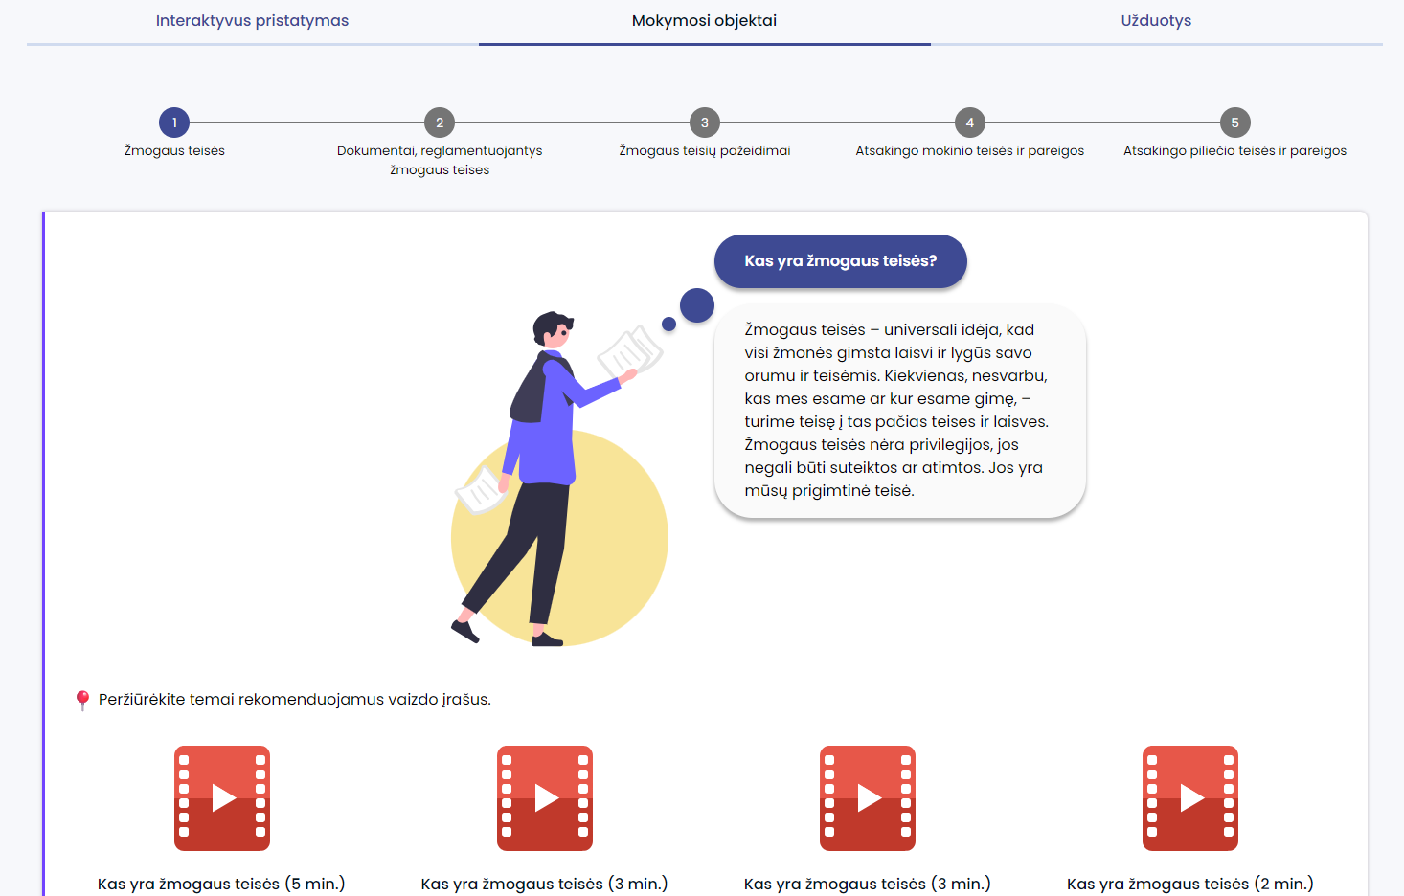
Task: Open the Užduotys tab
Action: coord(1156,21)
